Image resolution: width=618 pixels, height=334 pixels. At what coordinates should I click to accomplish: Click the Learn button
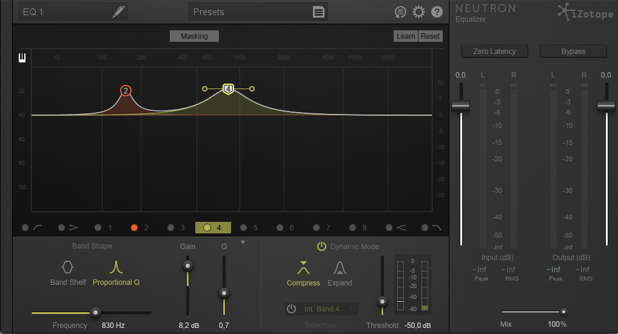(x=406, y=36)
